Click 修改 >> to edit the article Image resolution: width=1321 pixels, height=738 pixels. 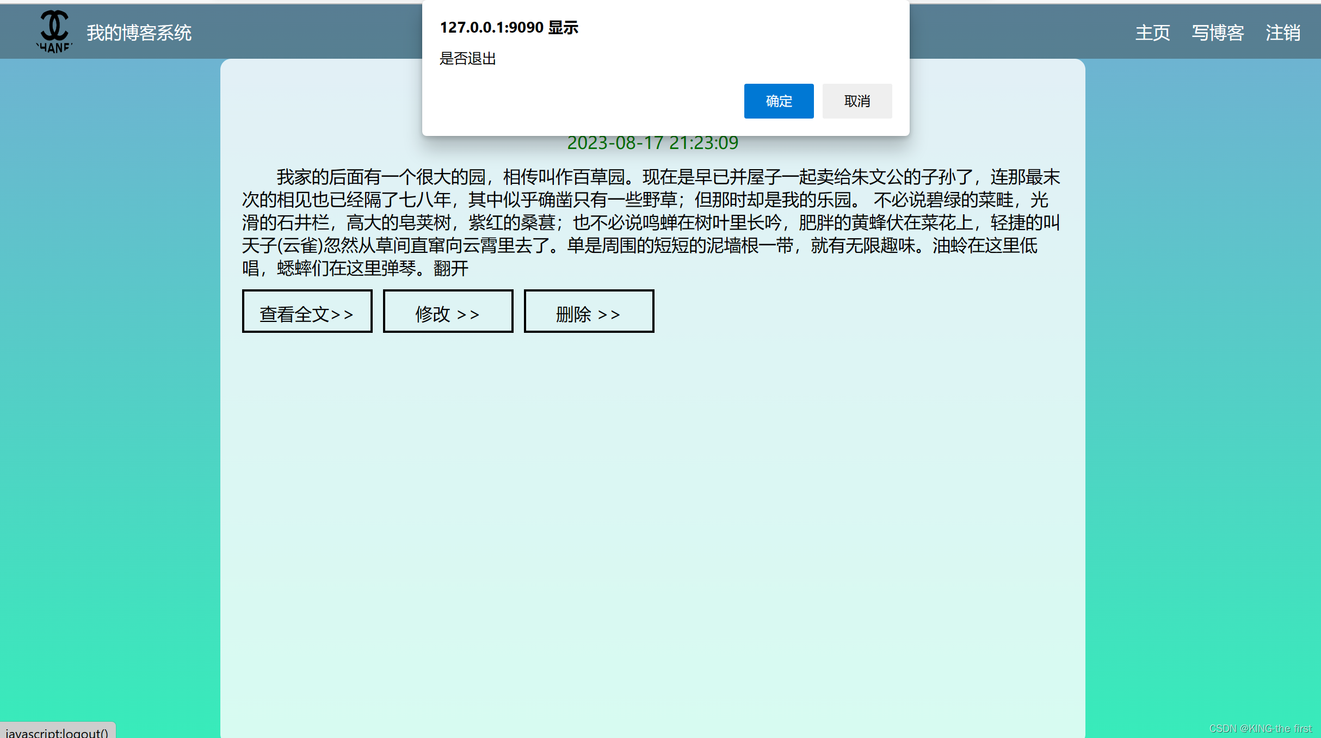coord(448,311)
